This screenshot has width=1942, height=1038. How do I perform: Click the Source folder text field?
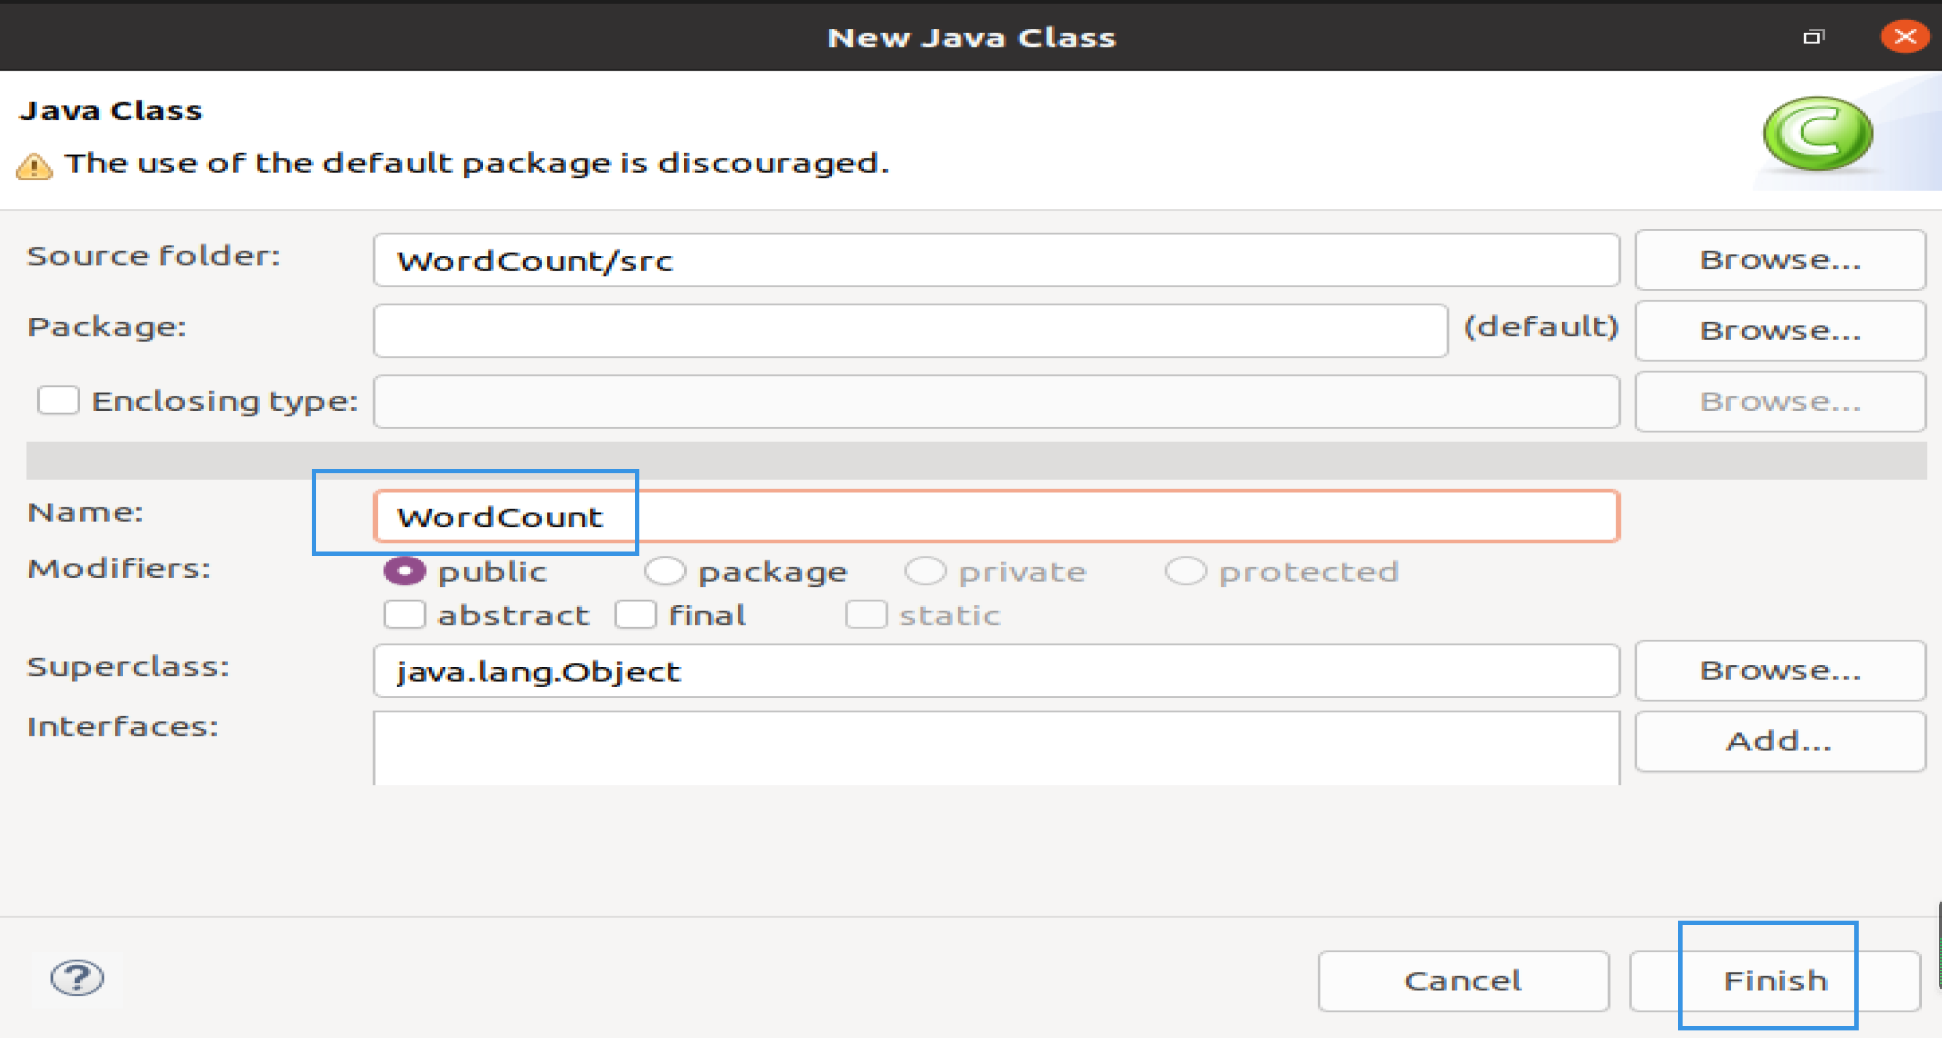pyautogui.click(x=996, y=259)
